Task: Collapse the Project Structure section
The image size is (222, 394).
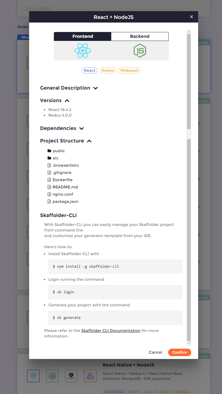Action: pyautogui.click(x=89, y=141)
